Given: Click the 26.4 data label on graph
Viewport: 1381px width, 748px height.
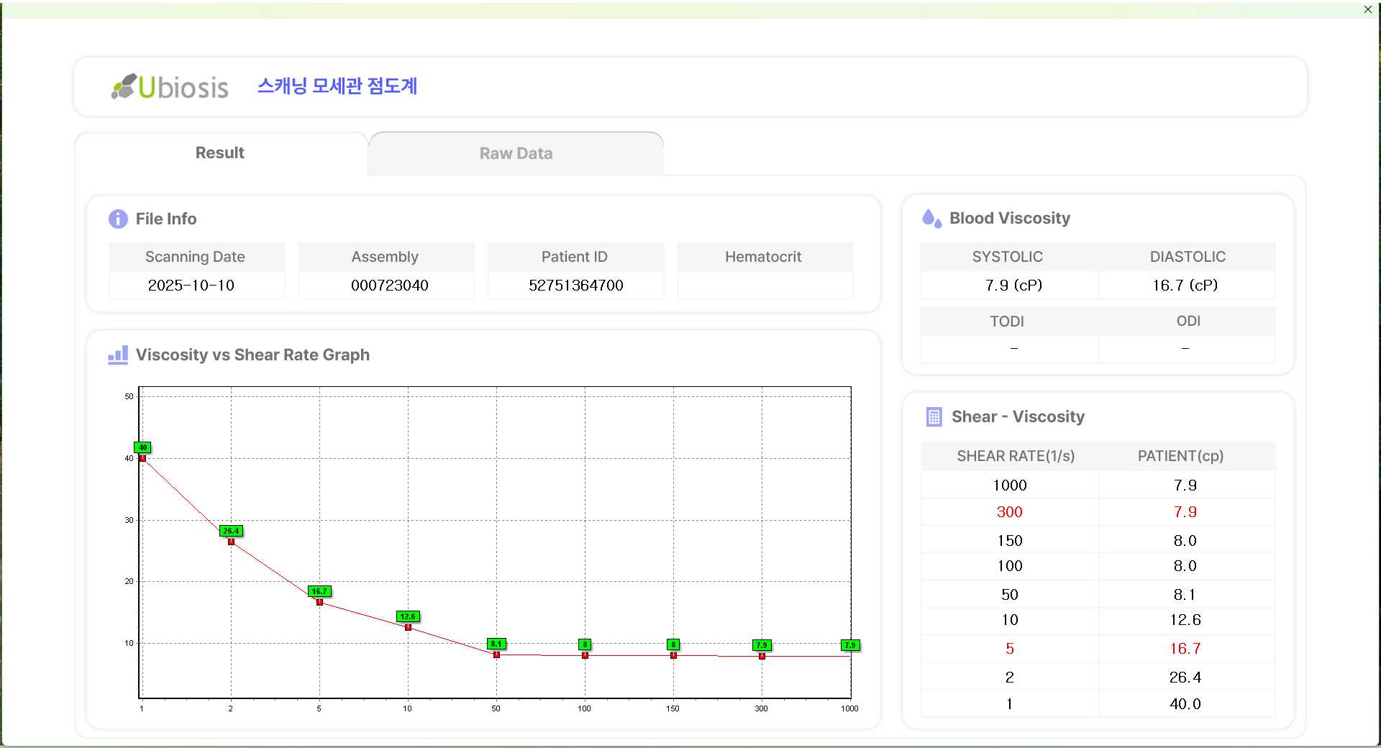Looking at the screenshot, I should (x=231, y=531).
